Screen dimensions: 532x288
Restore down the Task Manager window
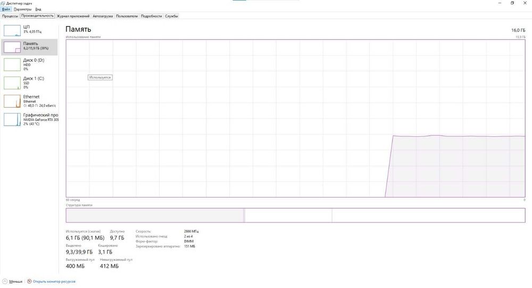point(512,3)
